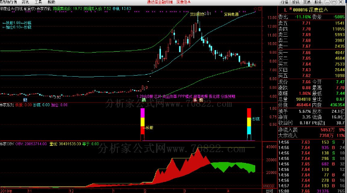Click the 14:57 trade tick row

[311, 185]
